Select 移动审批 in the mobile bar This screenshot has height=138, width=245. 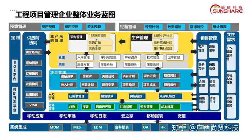point(67,116)
